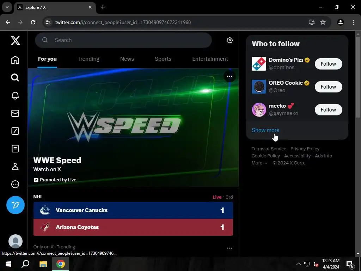Follow OREO Cookie
The height and width of the screenshot is (271, 361).
(328, 87)
